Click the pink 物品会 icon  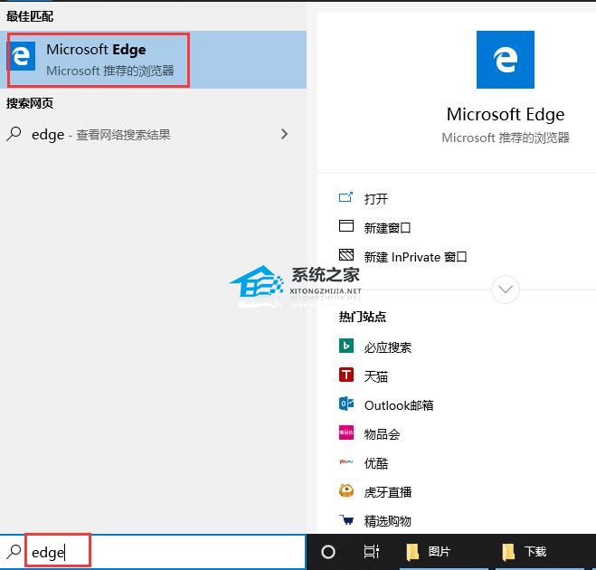click(x=345, y=432)
